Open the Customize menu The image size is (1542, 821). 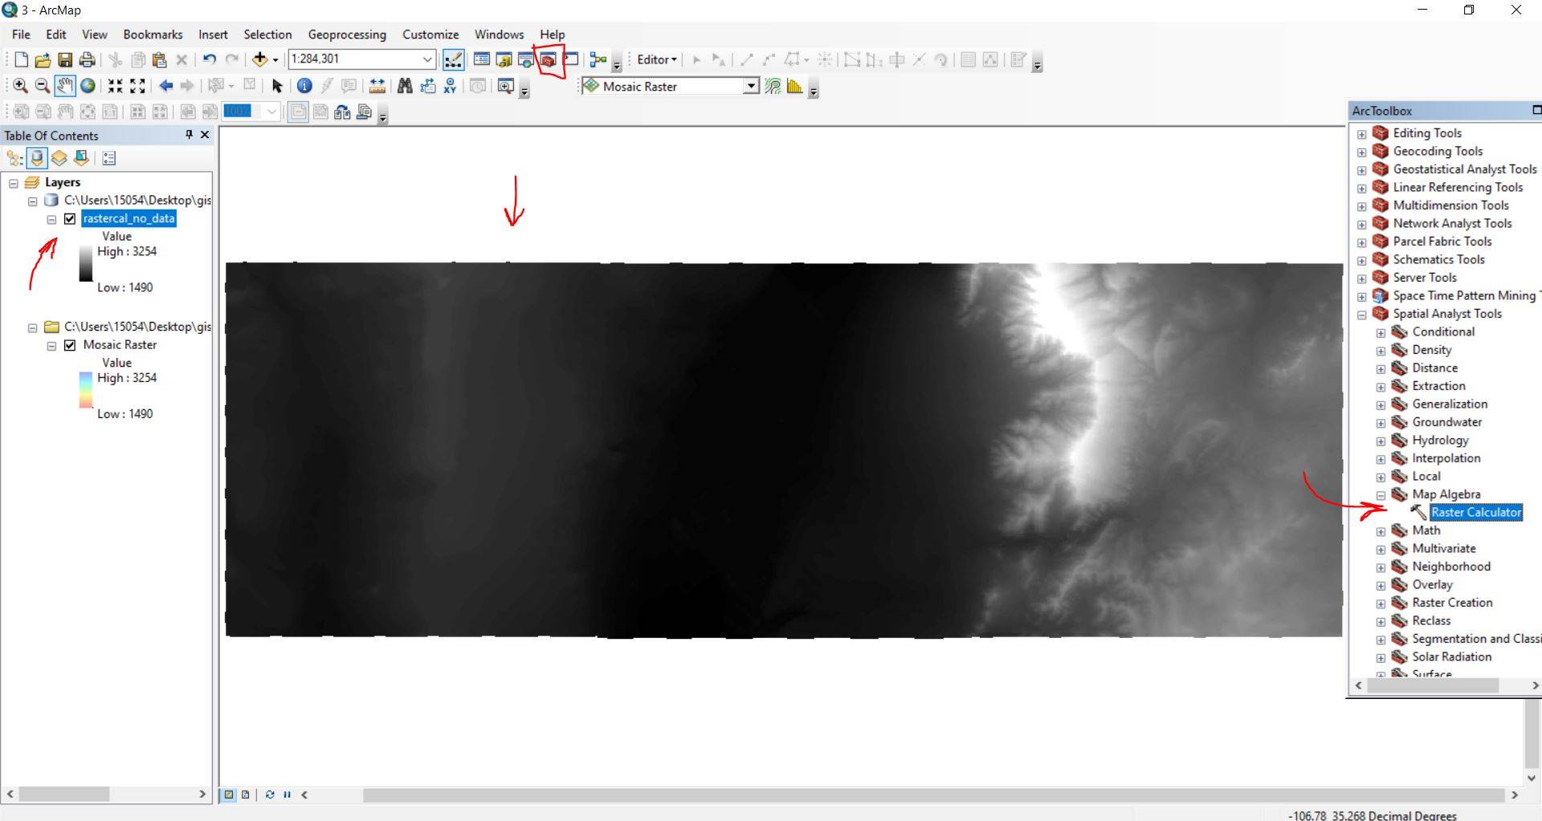430,35
